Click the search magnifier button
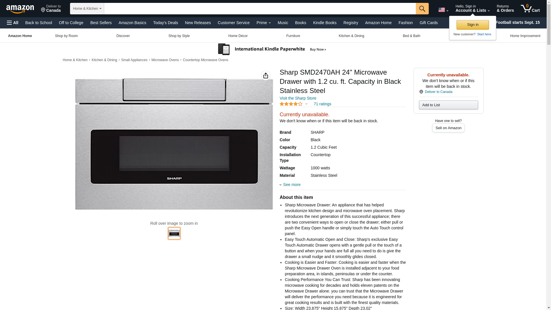 [x=422, y=9]
